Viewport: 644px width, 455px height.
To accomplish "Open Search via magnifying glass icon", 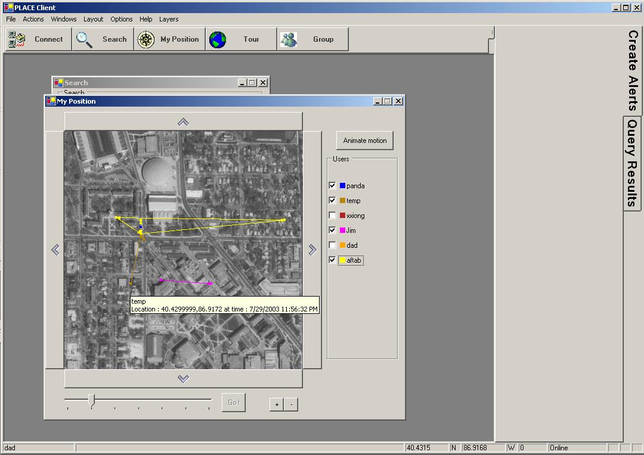I will (85, 39).
